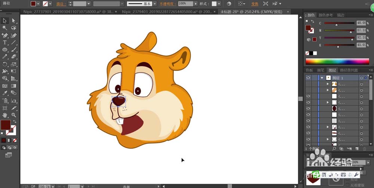
Task: Select the Ellipse shape tool
Action: pos(5,50)
